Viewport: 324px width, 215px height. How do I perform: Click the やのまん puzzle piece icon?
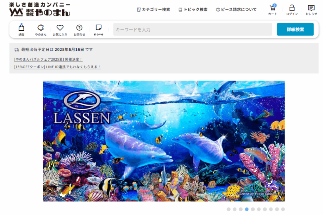41,28
